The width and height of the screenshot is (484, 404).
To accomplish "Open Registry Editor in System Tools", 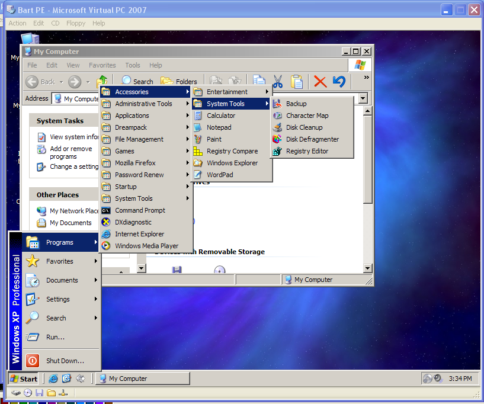I will 307,151.
